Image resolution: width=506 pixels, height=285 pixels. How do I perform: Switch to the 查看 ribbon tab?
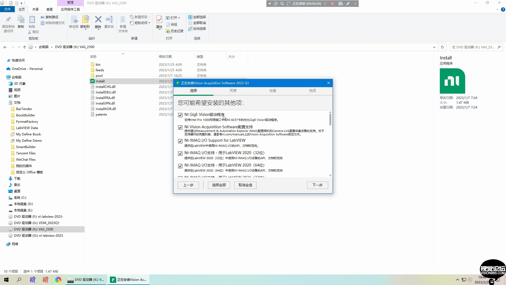[x=50, y=9]
